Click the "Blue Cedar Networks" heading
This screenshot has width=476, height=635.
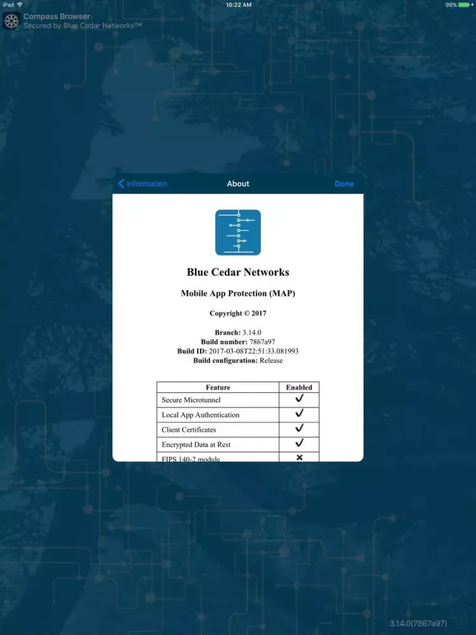tap(238, 272)
